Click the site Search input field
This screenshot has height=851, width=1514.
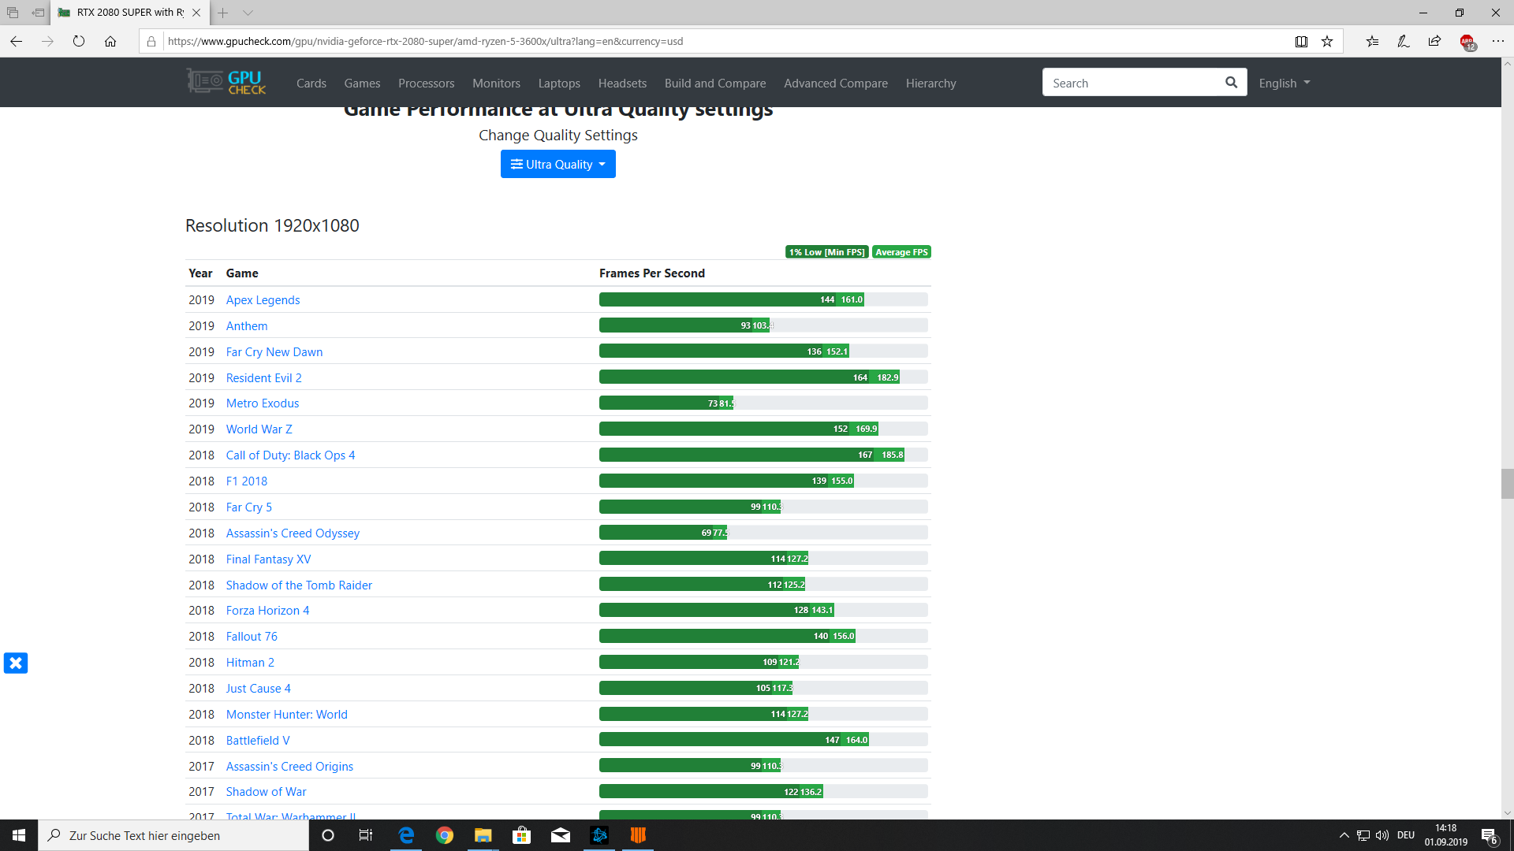click(1132, 83)
